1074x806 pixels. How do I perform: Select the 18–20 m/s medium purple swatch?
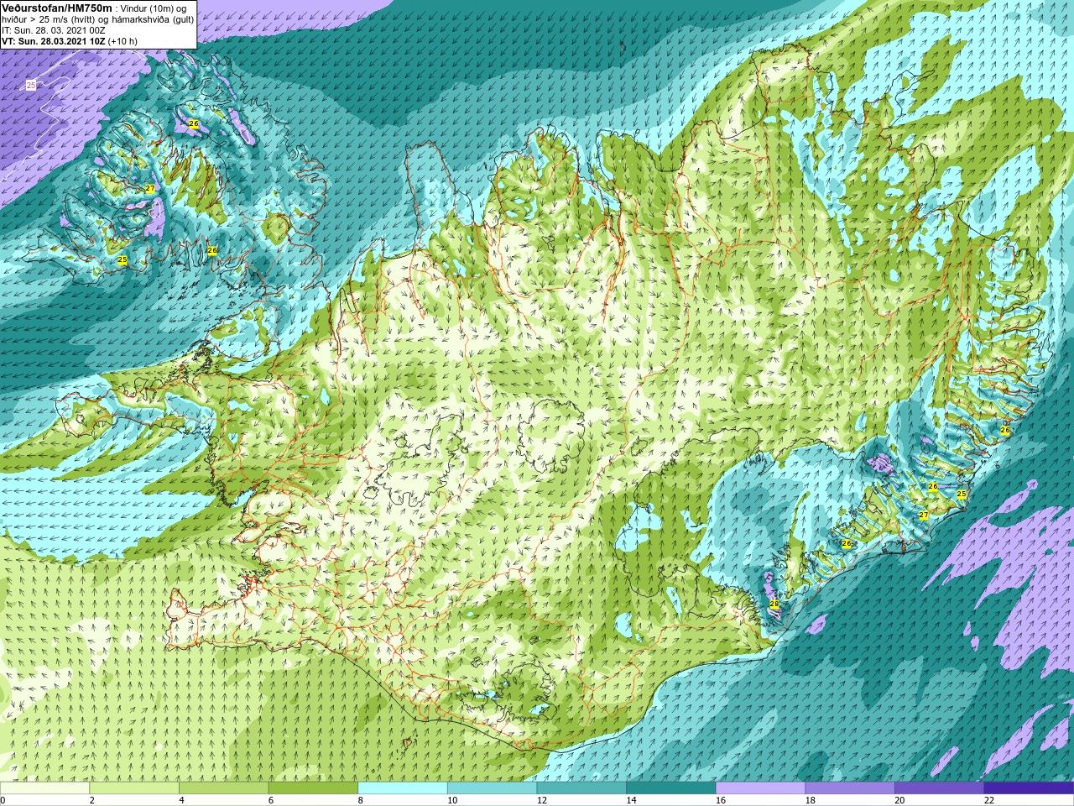850,788
